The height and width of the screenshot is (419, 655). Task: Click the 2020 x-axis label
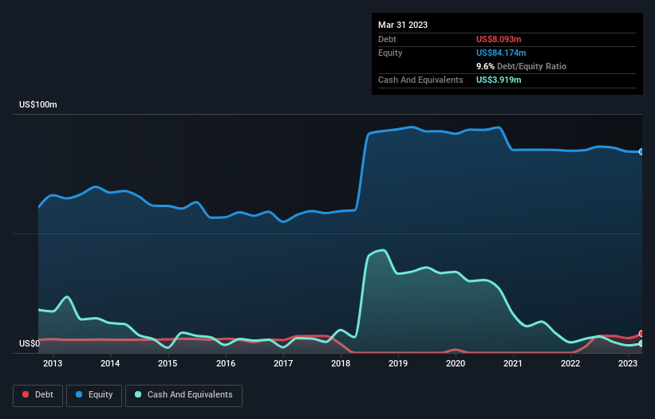click(456, 363)
